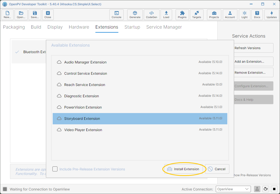Click cloud icon beside Audio Manager Extension
Screen dimensions: 280x194
tap(59, 62)
